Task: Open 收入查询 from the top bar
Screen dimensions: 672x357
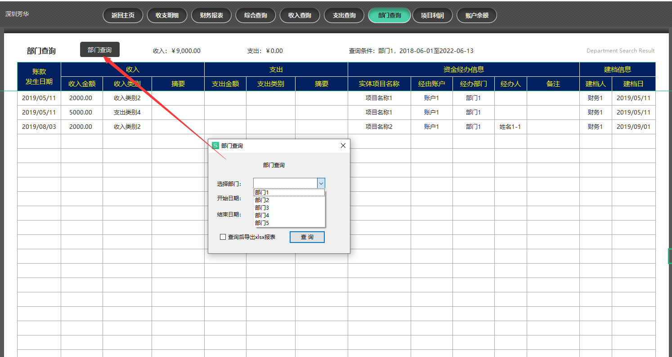Action: tap(300, 15)
